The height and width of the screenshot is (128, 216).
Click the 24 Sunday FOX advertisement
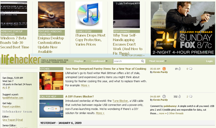pos(183,28)
